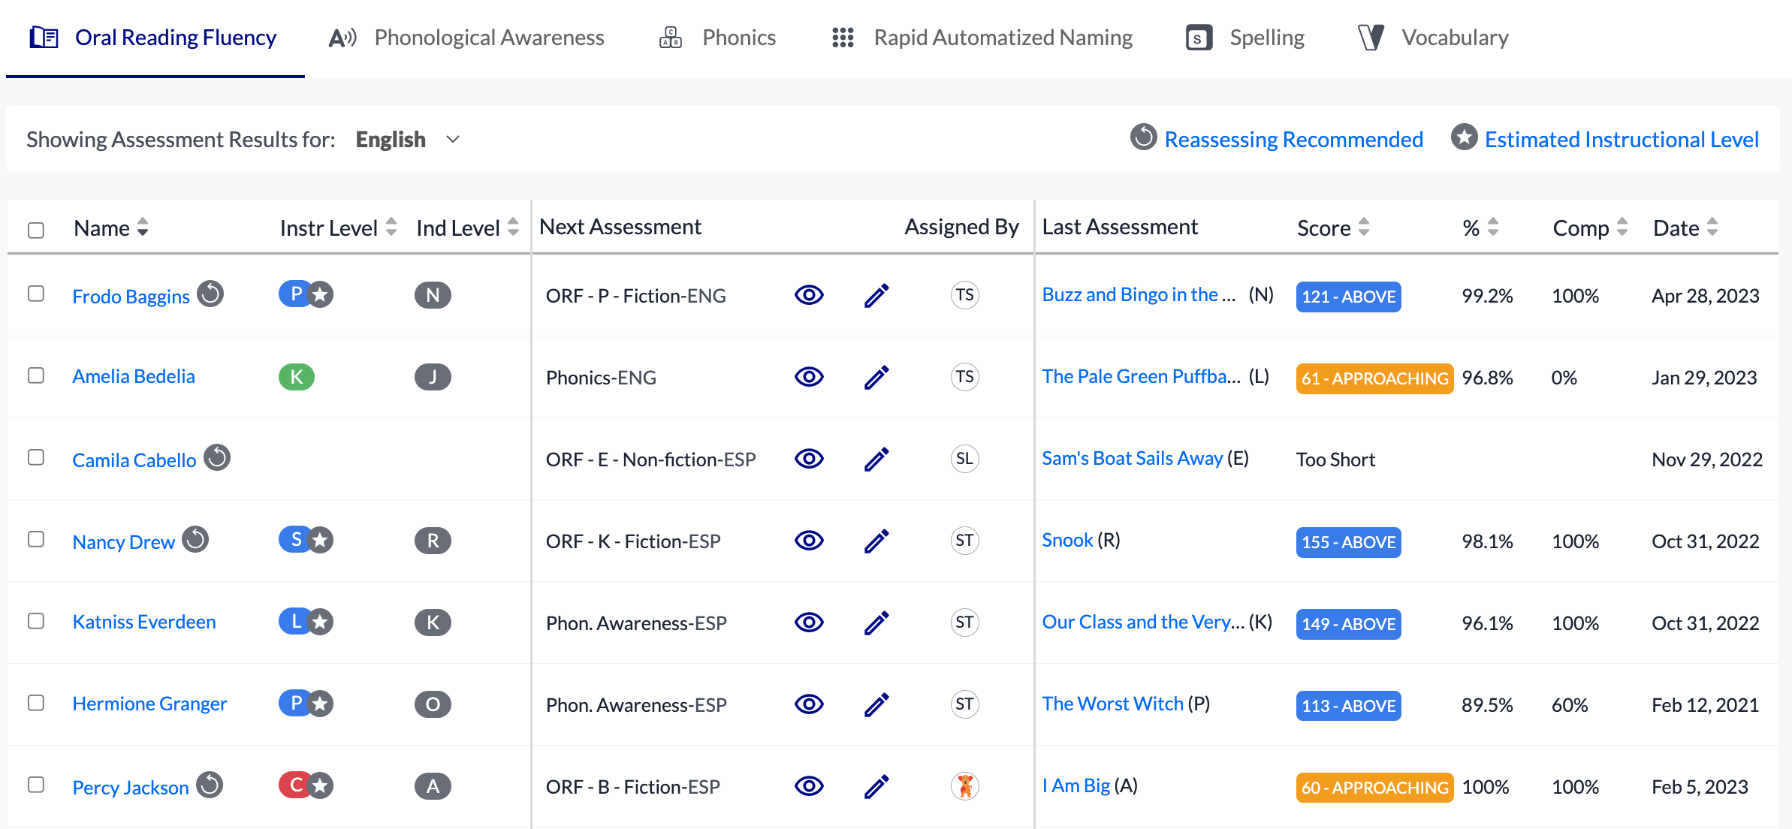Click the pencil icon in Nancy Drew row
Viewport: 1792px width, 829px height.
pyautogui.click(x=876, y=541)
